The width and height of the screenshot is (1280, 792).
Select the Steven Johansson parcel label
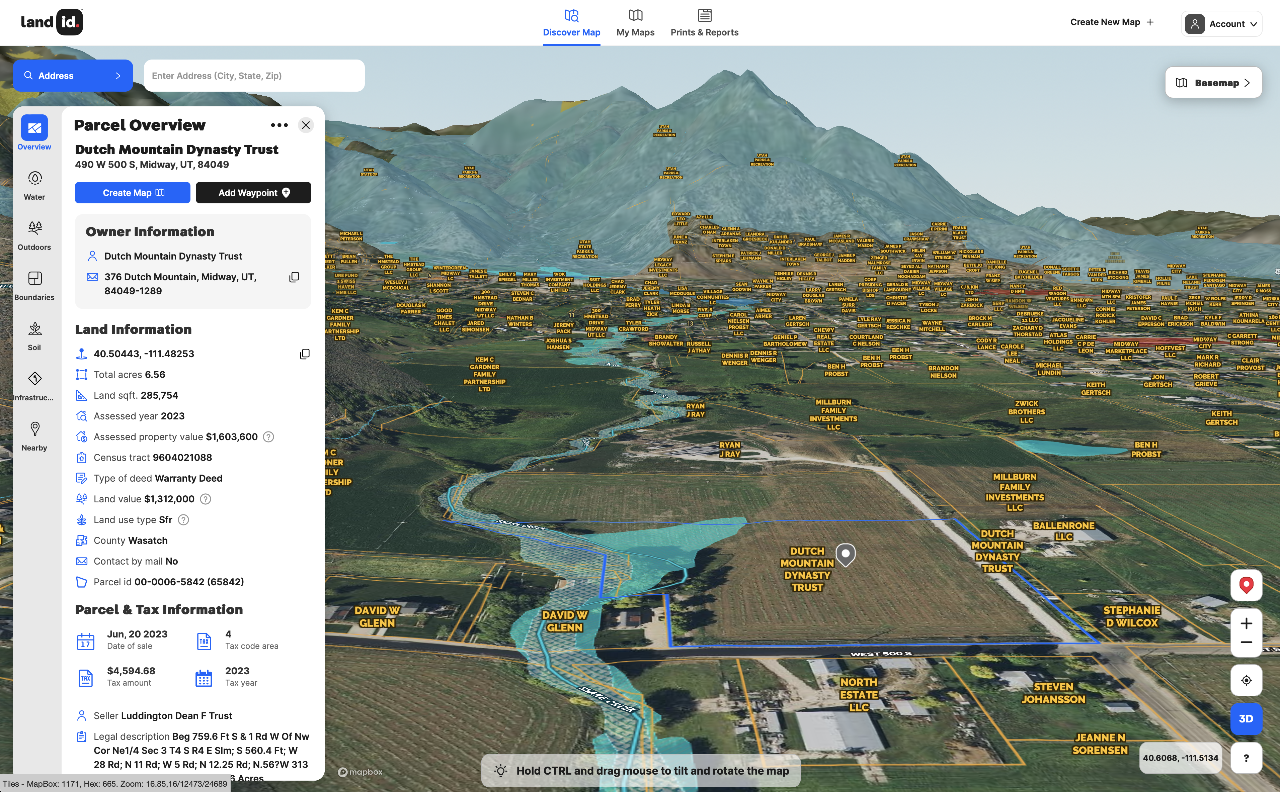(1053, 693)
